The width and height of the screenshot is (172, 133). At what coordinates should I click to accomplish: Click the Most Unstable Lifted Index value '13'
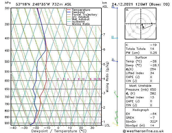(x=152, y=97)
